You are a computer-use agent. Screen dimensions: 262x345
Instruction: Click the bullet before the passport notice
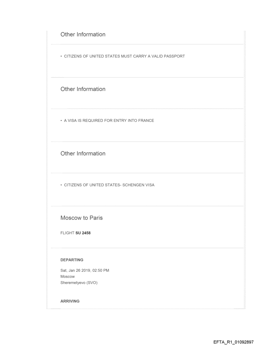[x=61, y=56]
